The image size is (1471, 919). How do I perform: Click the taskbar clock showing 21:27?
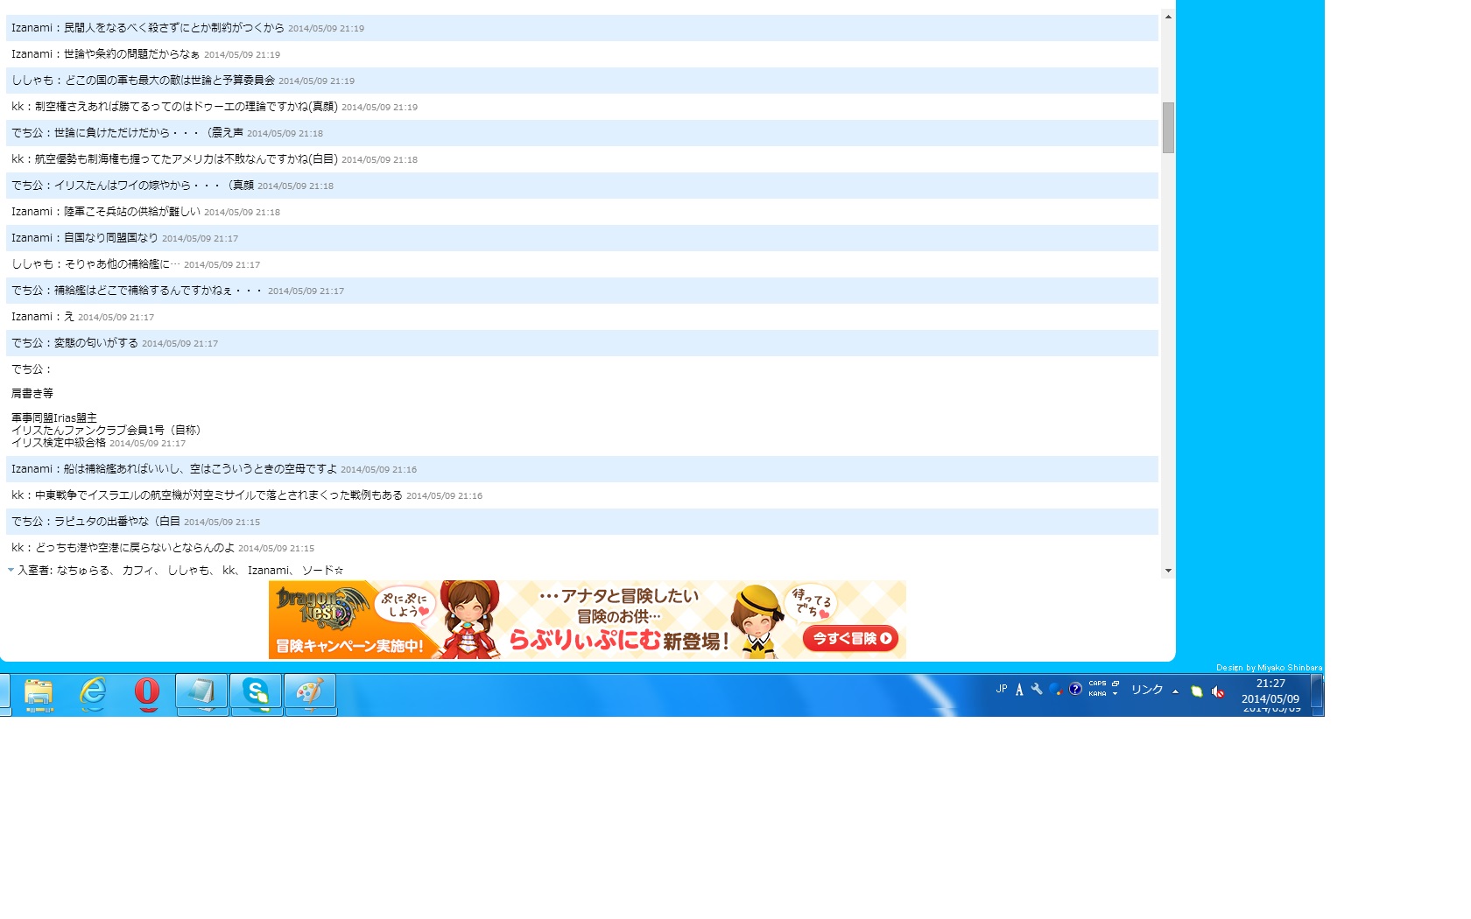[x=1270, y=691]
